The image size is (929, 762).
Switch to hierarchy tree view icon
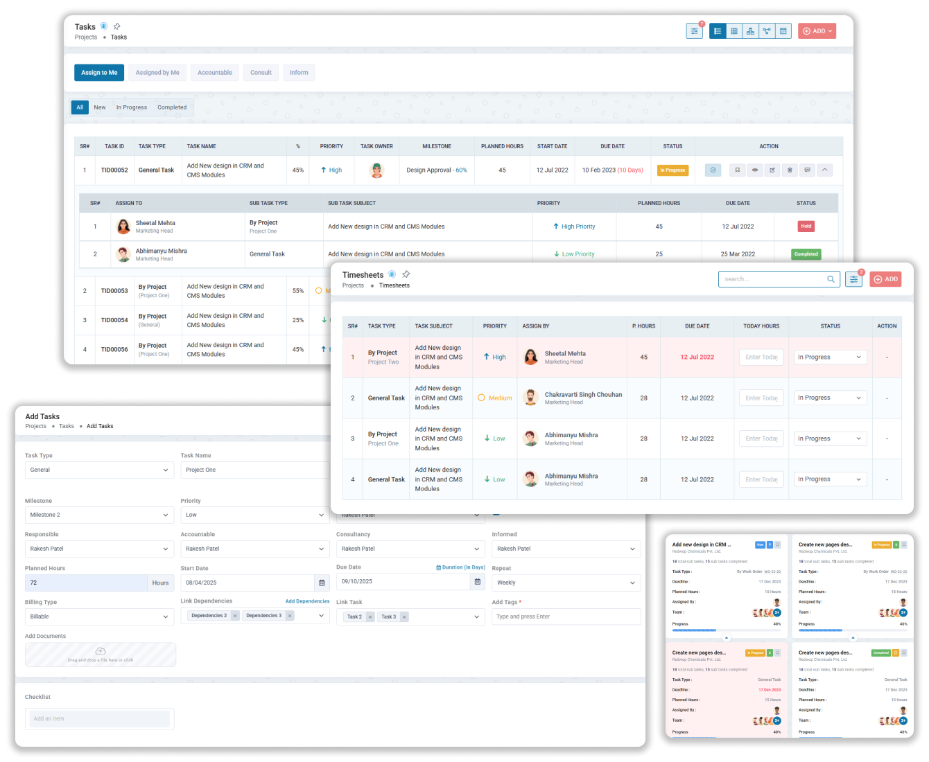(750, 31)
